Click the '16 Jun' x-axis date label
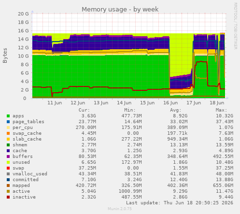Screen dimensions: 240x214 [170, 103]
